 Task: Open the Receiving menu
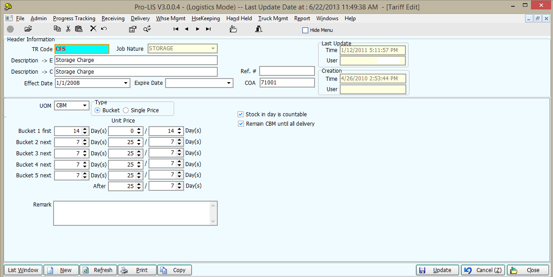pos(113,18)
